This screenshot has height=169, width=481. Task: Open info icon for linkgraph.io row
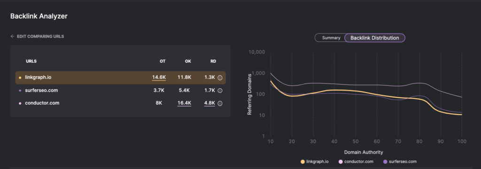point(220,78)
